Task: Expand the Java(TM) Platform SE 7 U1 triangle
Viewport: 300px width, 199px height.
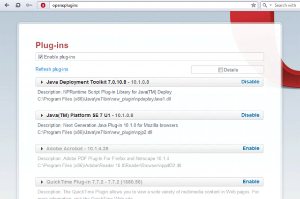Action: coord(42,115)
